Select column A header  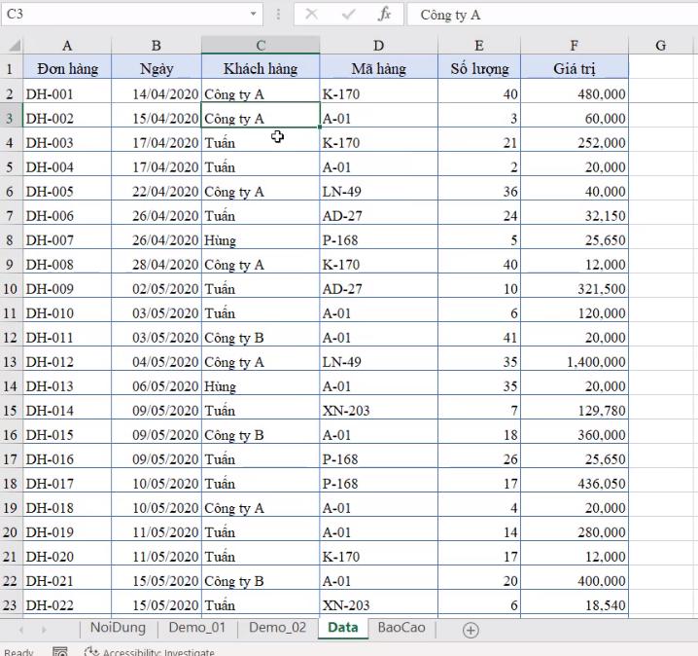click(x=67, y=46)
